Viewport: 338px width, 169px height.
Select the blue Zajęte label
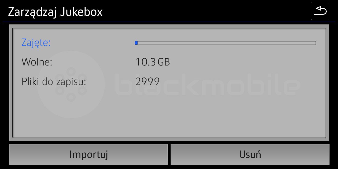36,43
